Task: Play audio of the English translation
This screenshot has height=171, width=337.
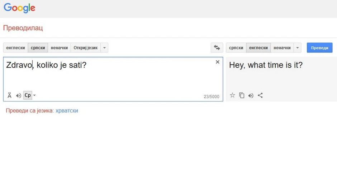Action: pyautogui.click(x=251, y=95)
